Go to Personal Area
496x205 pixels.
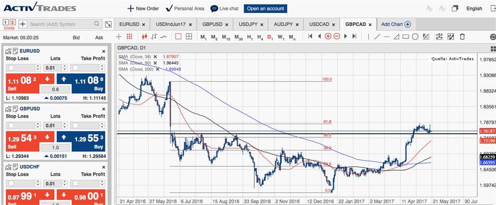point(185,9)
